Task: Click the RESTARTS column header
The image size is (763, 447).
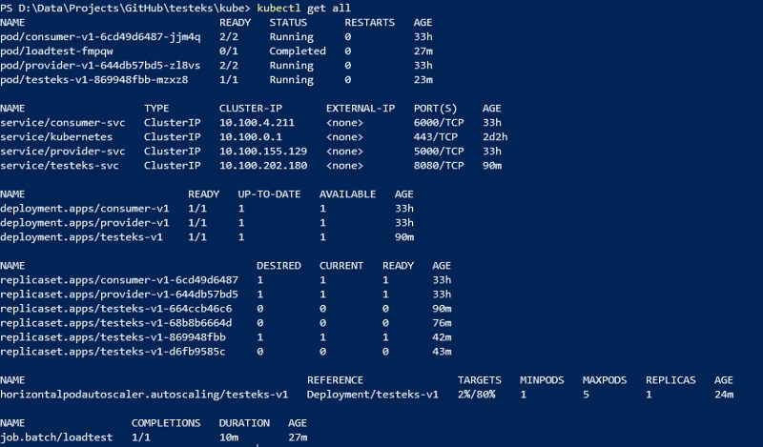Action: point(369,23)
